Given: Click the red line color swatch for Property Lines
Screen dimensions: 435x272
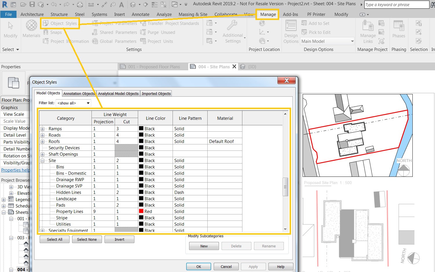Looking at the screenshot, I should (141, 211).
